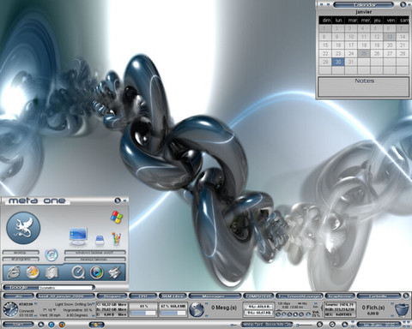Click the Notes area of the Calendar widget
This screenshot has width=412, height=329.
coord(364,87)
